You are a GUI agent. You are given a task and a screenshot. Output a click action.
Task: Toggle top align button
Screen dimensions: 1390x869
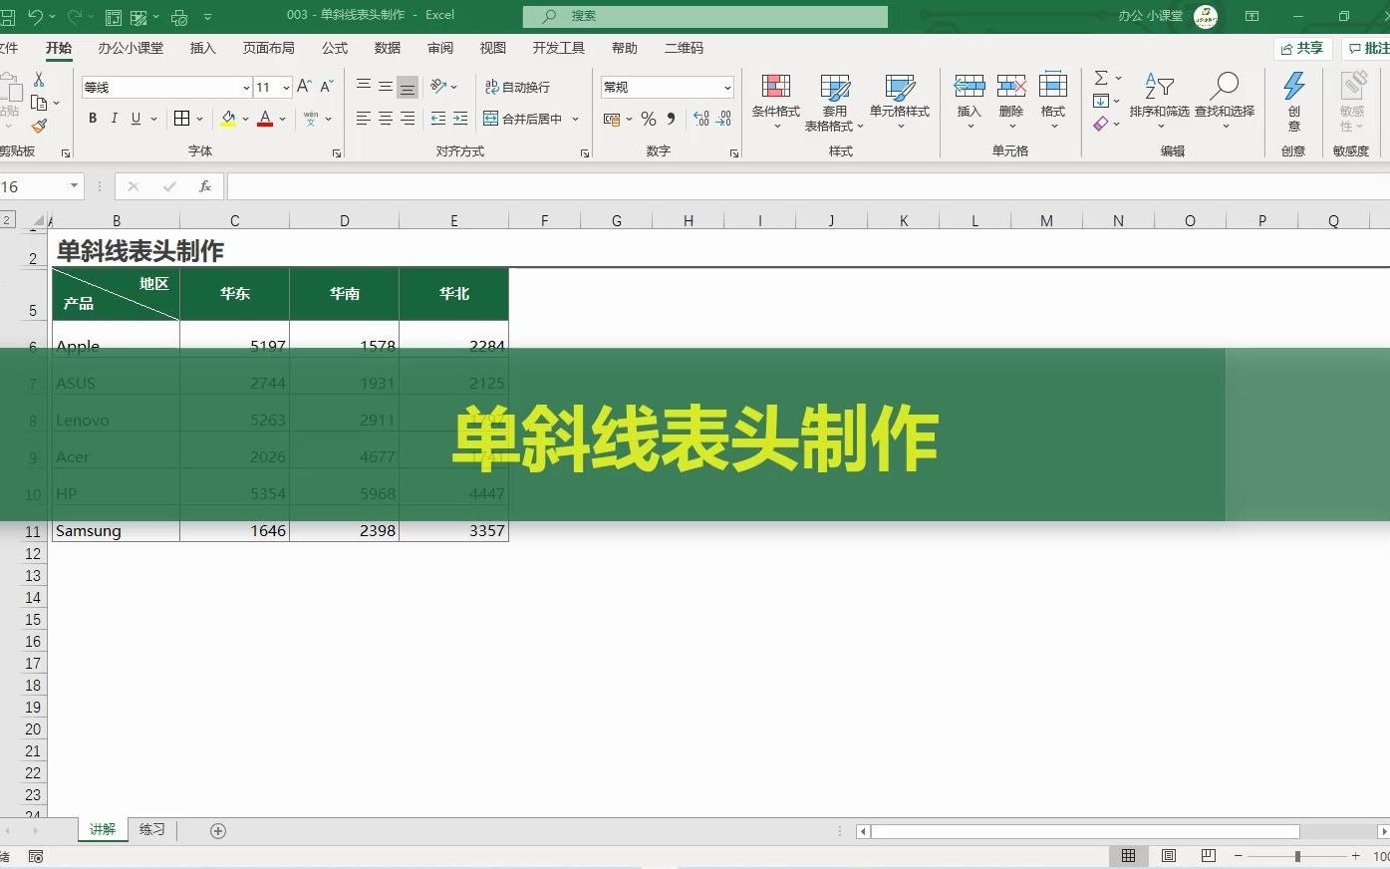tap(364, 87)
